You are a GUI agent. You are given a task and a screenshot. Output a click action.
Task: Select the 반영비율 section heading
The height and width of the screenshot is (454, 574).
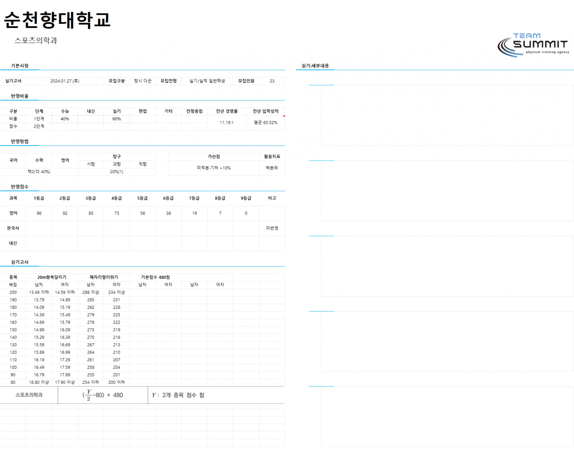pos(20,96)
